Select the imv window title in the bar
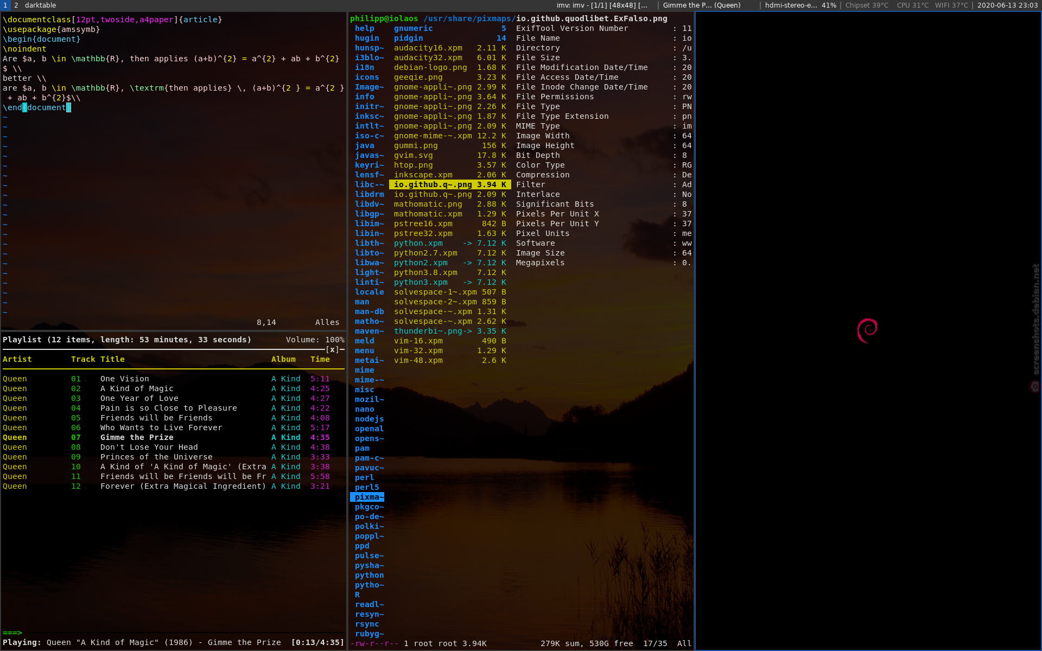 point(602,5)
